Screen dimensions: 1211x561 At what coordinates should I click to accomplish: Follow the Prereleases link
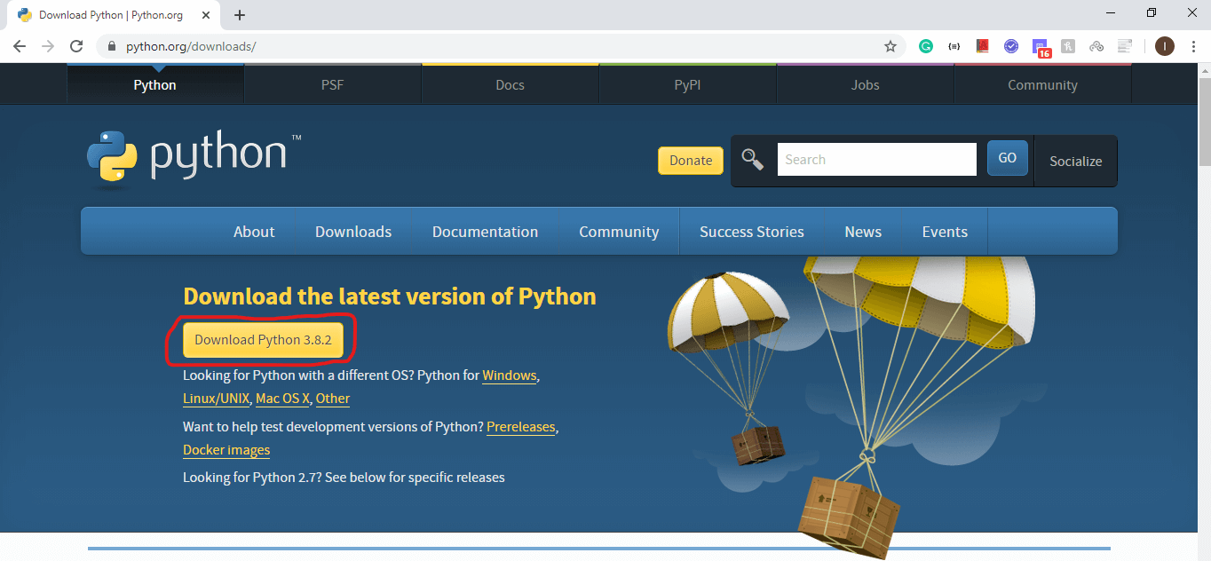point(521,427)
